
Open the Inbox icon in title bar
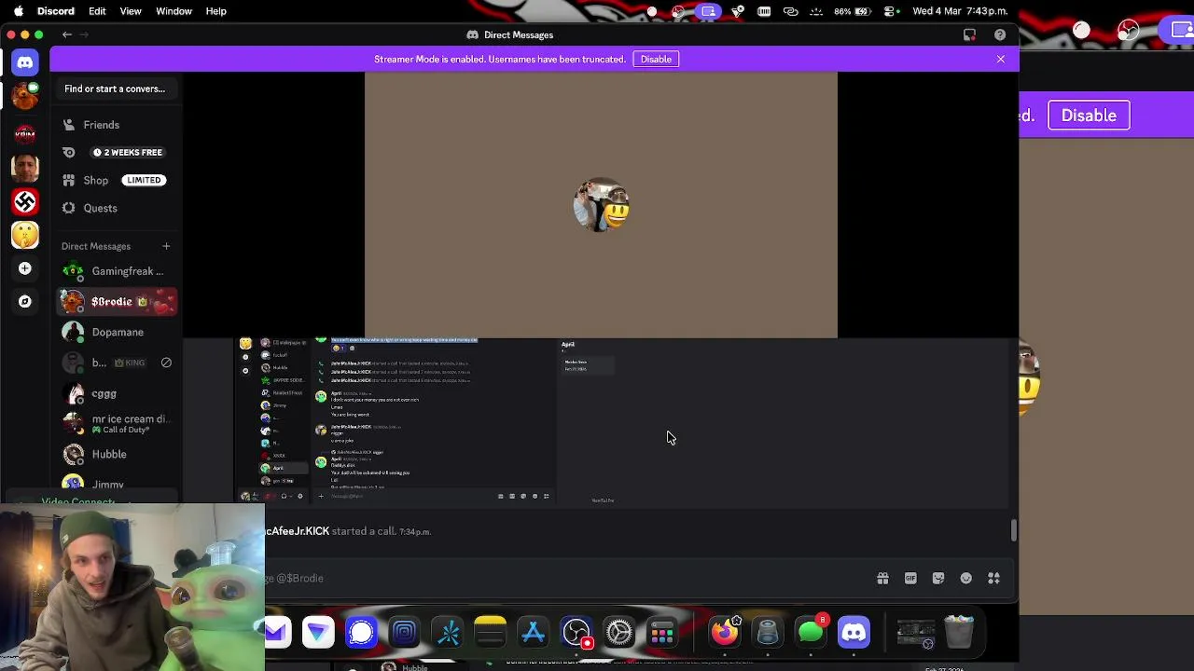point(969,34)
